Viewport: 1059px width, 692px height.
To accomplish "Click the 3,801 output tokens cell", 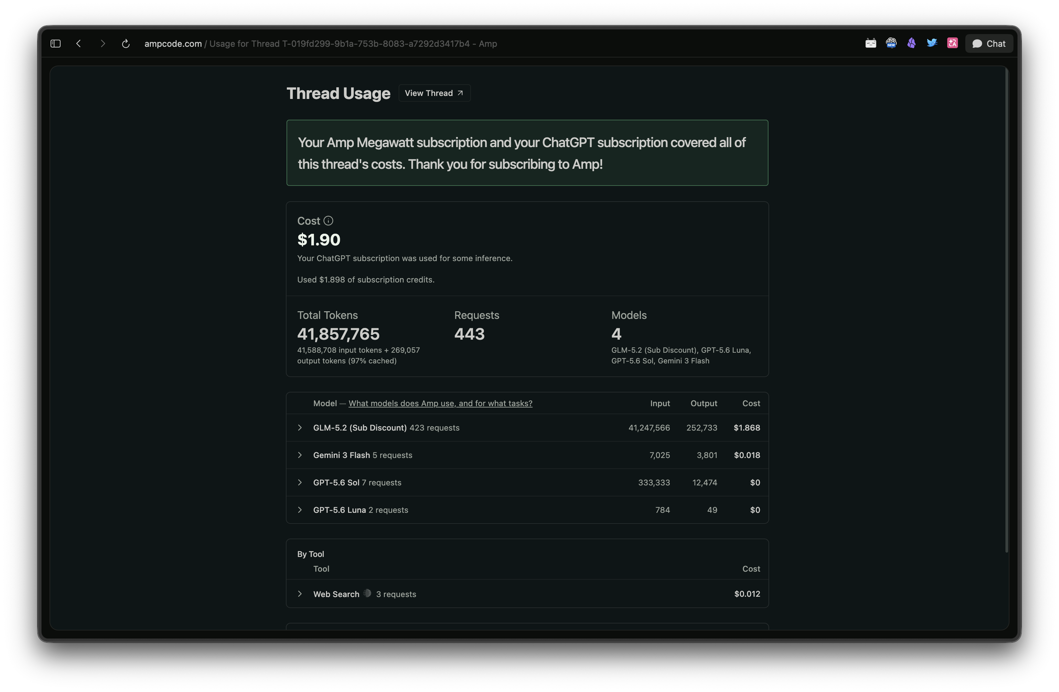I will pos(707,455).
